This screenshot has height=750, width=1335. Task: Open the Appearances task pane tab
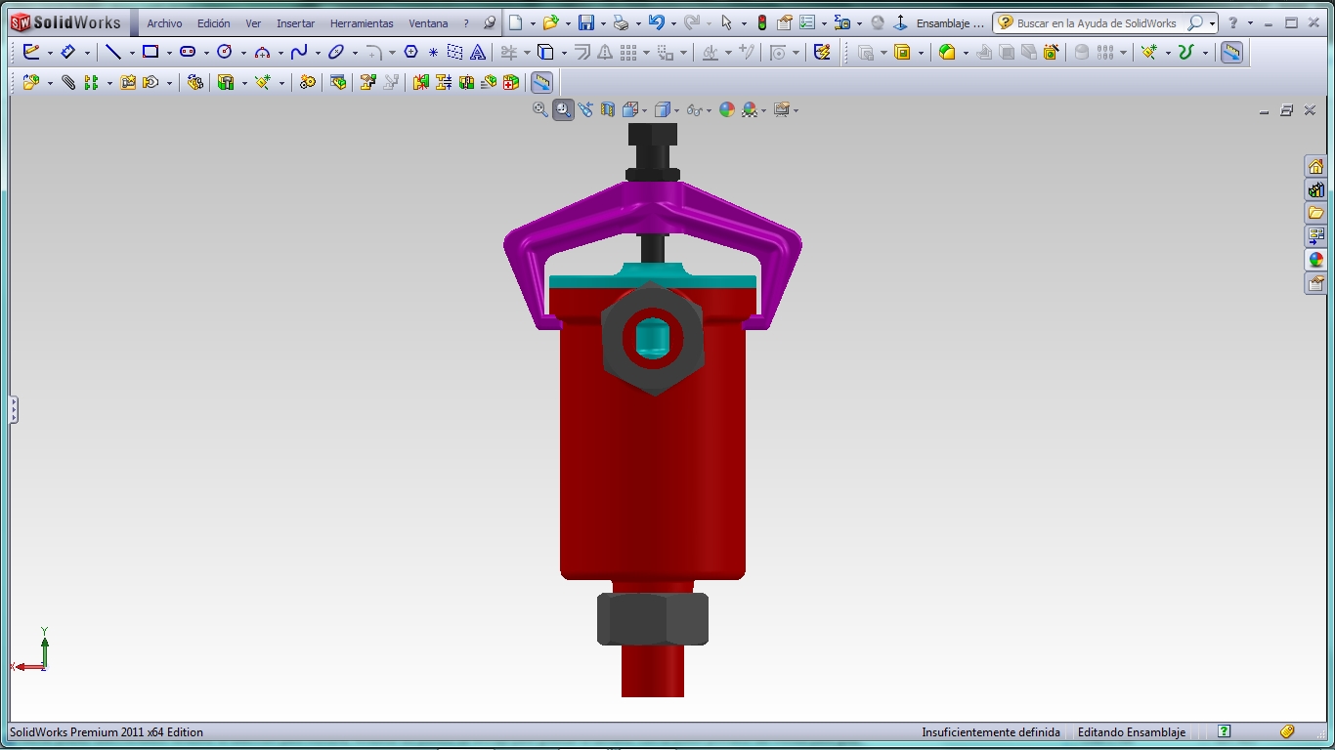(1316, 260)
